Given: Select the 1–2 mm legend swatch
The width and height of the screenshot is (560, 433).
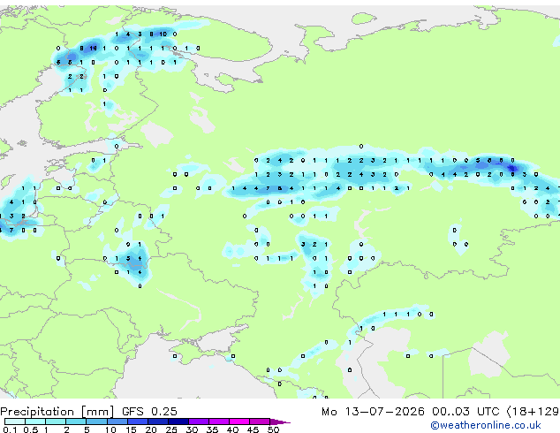Looking at the screenshot, I should pyautogui.click(x=56, y=422).
